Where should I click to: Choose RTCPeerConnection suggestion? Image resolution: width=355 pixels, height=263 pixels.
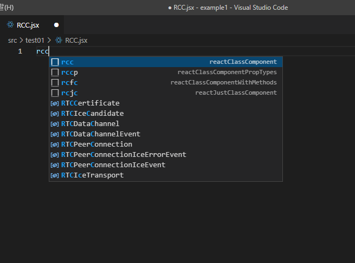pyautogui.click(x=166, y=144)
